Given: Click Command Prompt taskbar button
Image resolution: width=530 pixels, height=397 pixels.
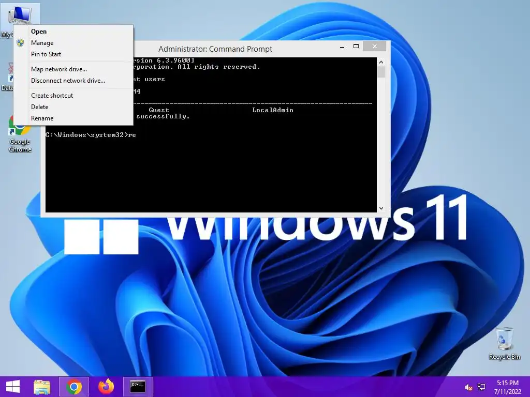Looking at the screenshot, I should [x=138, y=387].
